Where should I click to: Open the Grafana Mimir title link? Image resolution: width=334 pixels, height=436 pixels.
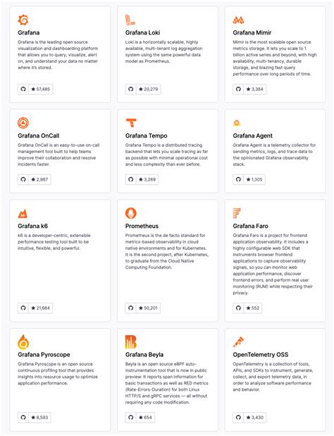(x=252, y=32)
